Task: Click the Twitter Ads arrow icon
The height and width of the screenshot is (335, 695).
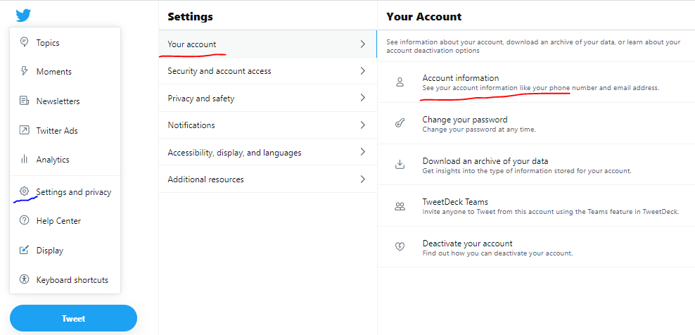Action: [x=24, y=130]
